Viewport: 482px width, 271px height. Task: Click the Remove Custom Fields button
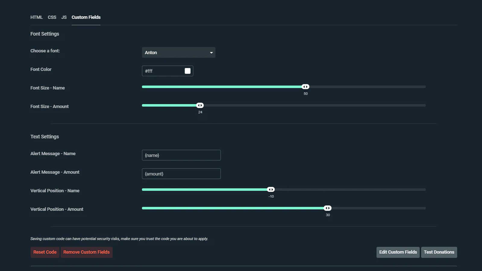pyautogui.click(x=86, y=252)
